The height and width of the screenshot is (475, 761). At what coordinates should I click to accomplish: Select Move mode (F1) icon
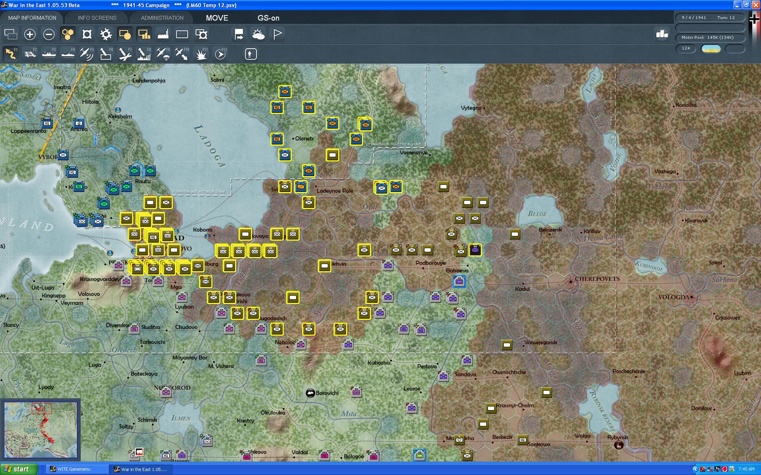tap(11, 54)
